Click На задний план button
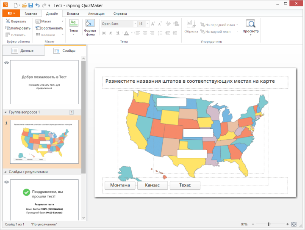Viewport: 305px width, 230px height. (215, 32)
